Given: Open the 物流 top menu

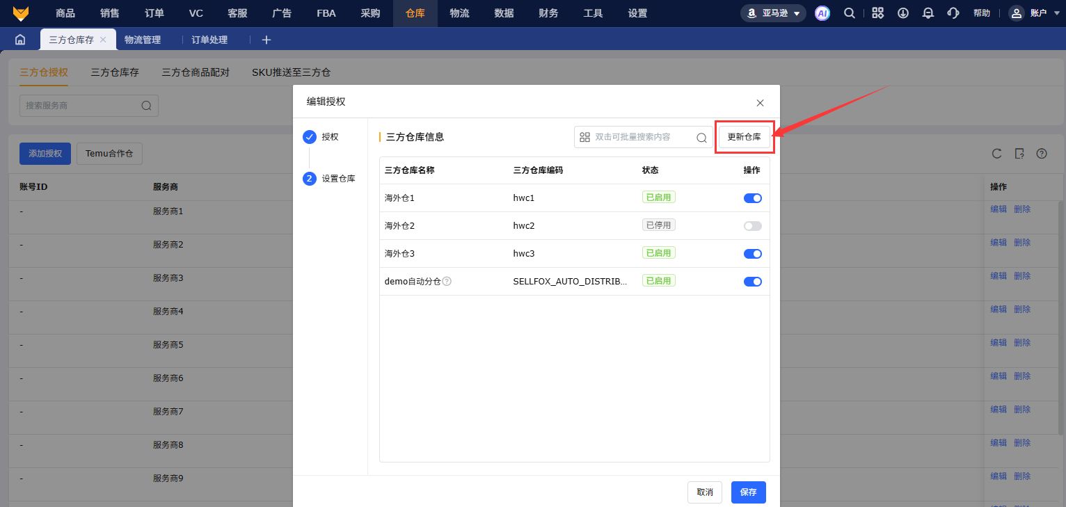Looking at the screenshot, I should [459, 13].
